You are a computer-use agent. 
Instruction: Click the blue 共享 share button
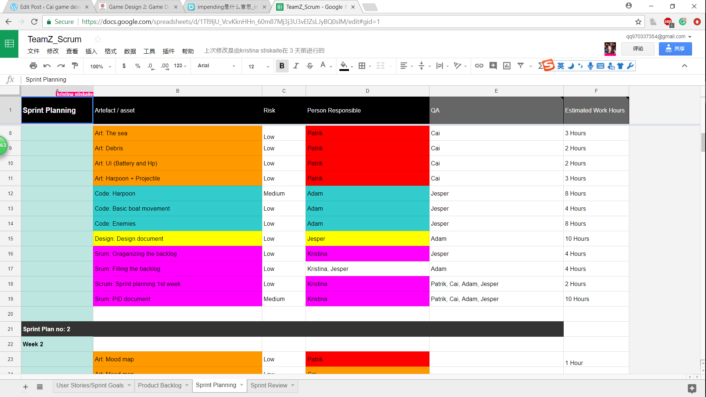click(x=675, y=49)
